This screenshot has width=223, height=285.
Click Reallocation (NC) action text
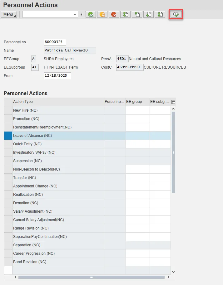pyautogui.click(x=28, y=195)
